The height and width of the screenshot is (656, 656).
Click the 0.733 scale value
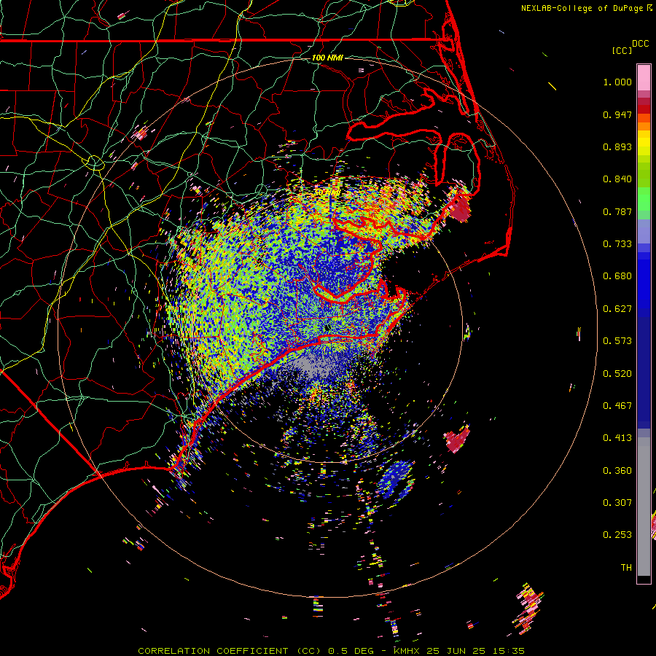coord(617,244)
